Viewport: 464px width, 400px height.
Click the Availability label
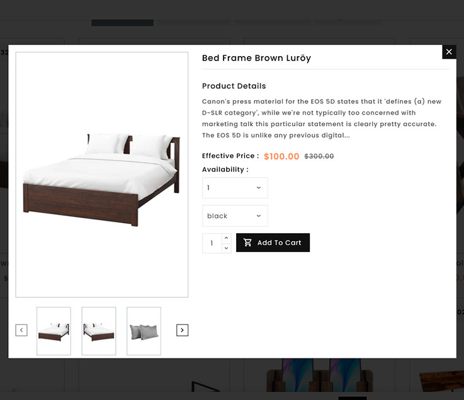click(x=225, y=169)
